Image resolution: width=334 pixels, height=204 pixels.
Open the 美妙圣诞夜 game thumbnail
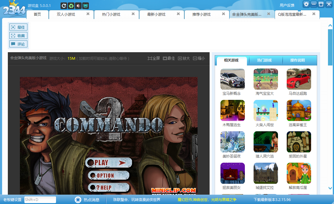click(x=233, y=142)
